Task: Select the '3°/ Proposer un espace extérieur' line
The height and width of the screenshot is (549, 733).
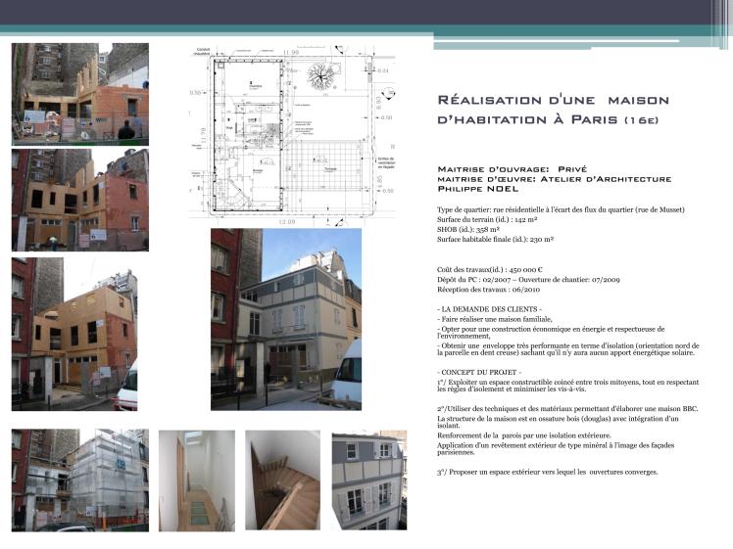Action: 548,472
